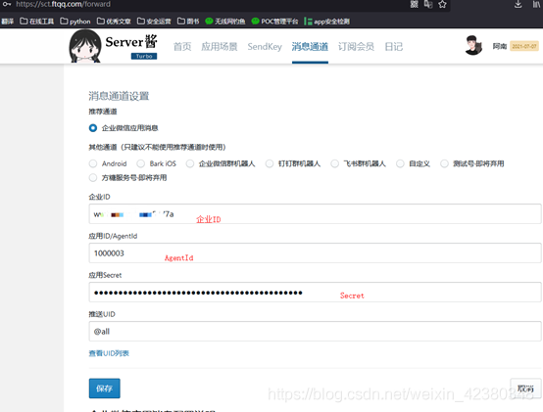Focus the 应用ID/AgentId field showing 1000003
The width and height of the screenshot is (543, 412).
point(315,253)
